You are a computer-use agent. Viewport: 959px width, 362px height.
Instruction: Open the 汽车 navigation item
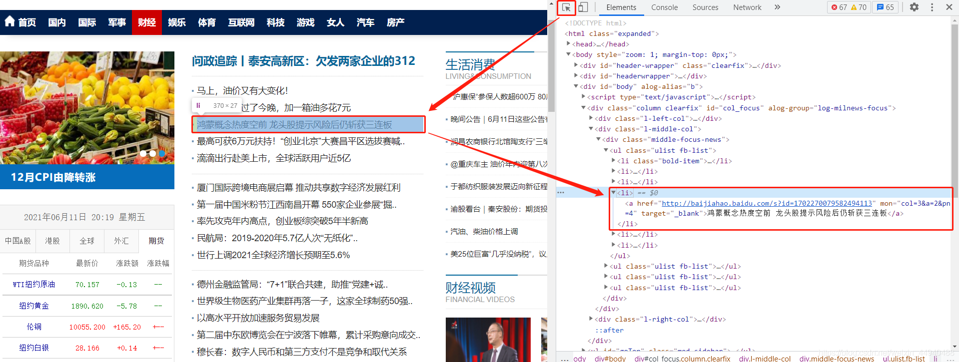(365, 22)
